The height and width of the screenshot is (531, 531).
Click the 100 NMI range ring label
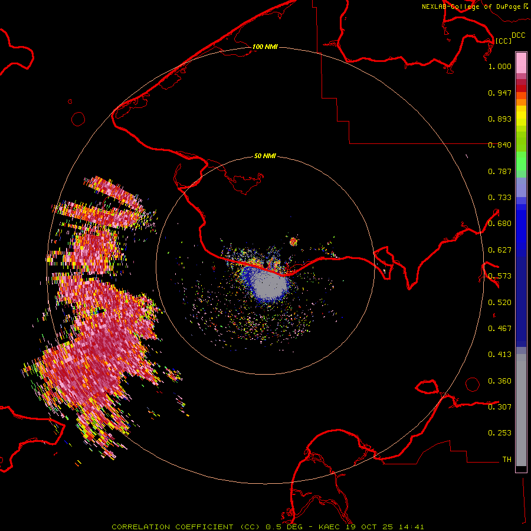click(x=265, y=47)
